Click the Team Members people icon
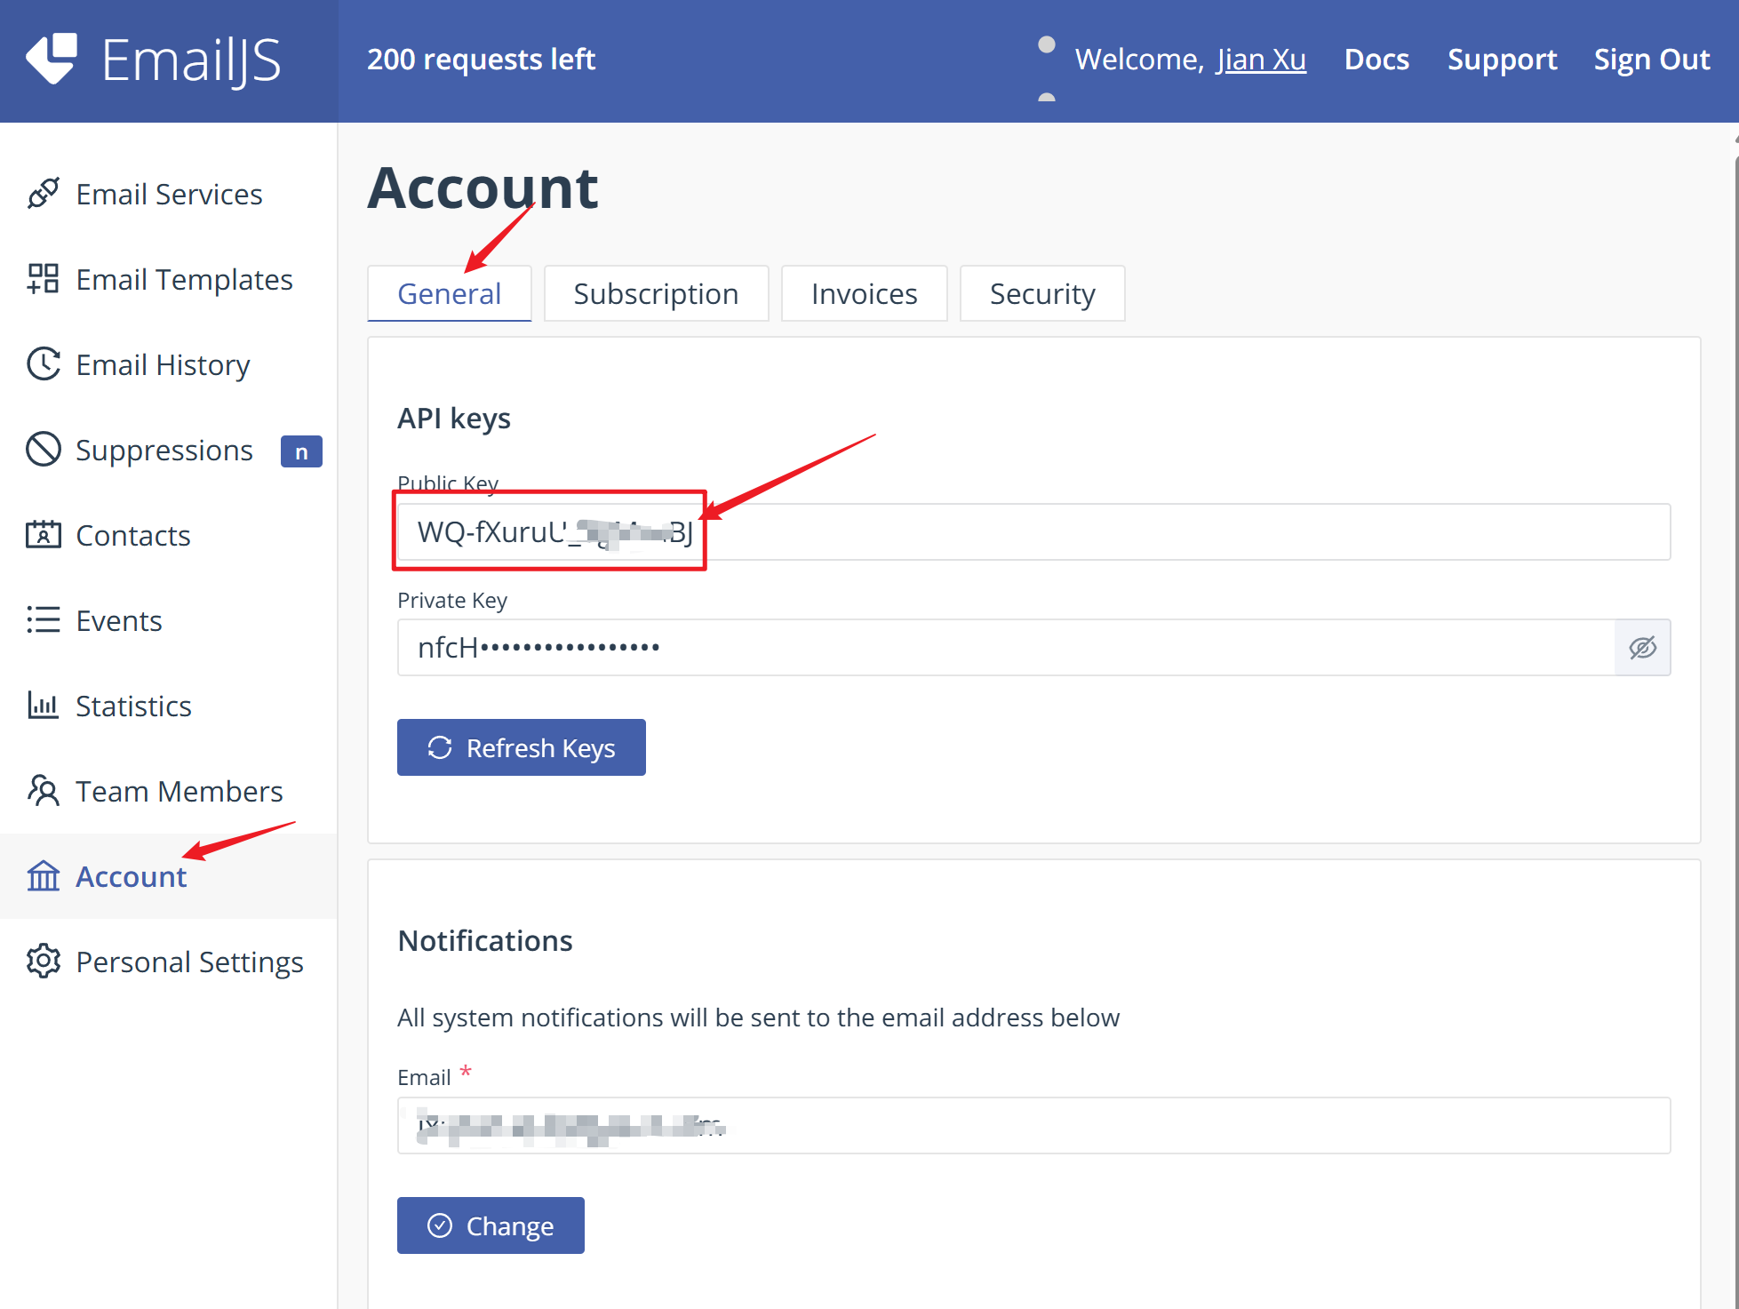This screenshot has width=1739, height=1309. click(x=43, y=791)
